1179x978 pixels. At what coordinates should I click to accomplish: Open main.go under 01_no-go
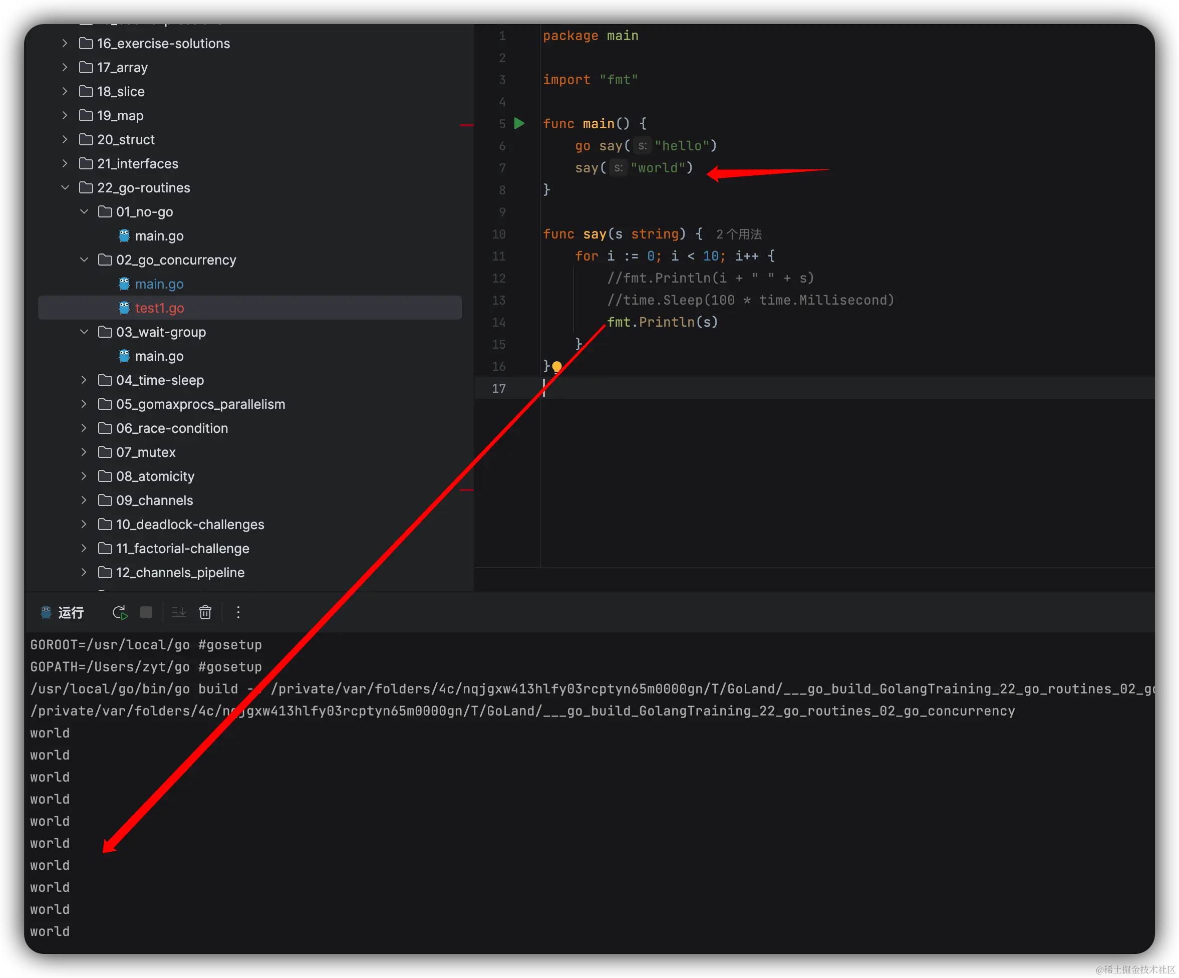[159, 236]
